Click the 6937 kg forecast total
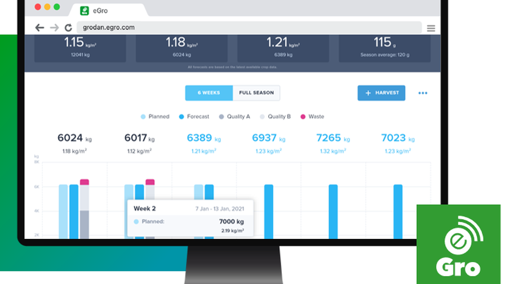 [268, 138]
